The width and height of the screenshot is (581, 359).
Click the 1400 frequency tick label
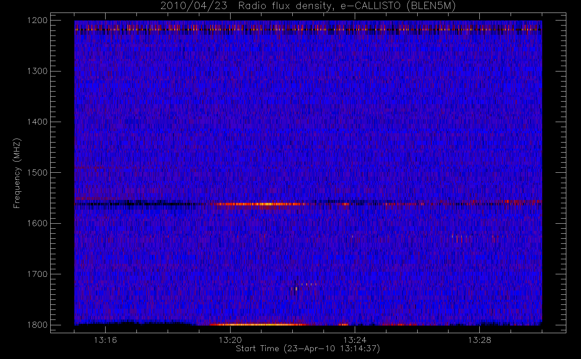point(37,122)
